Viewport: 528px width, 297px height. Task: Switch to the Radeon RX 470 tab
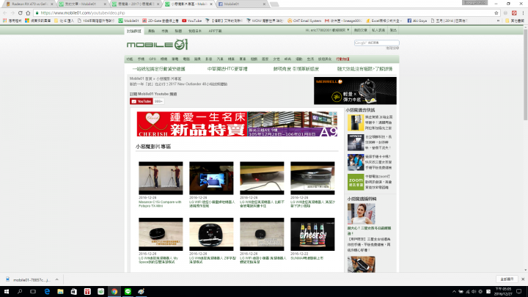tap(29, 4)
